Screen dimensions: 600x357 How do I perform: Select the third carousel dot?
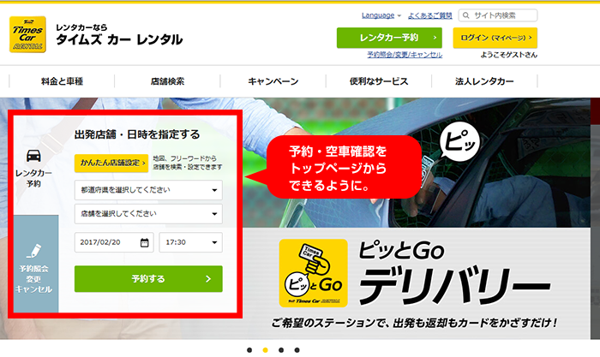[x=280, y=350]
